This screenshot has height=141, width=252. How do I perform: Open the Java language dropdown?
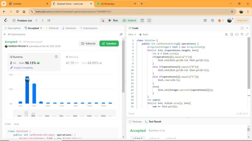(132, 34)
